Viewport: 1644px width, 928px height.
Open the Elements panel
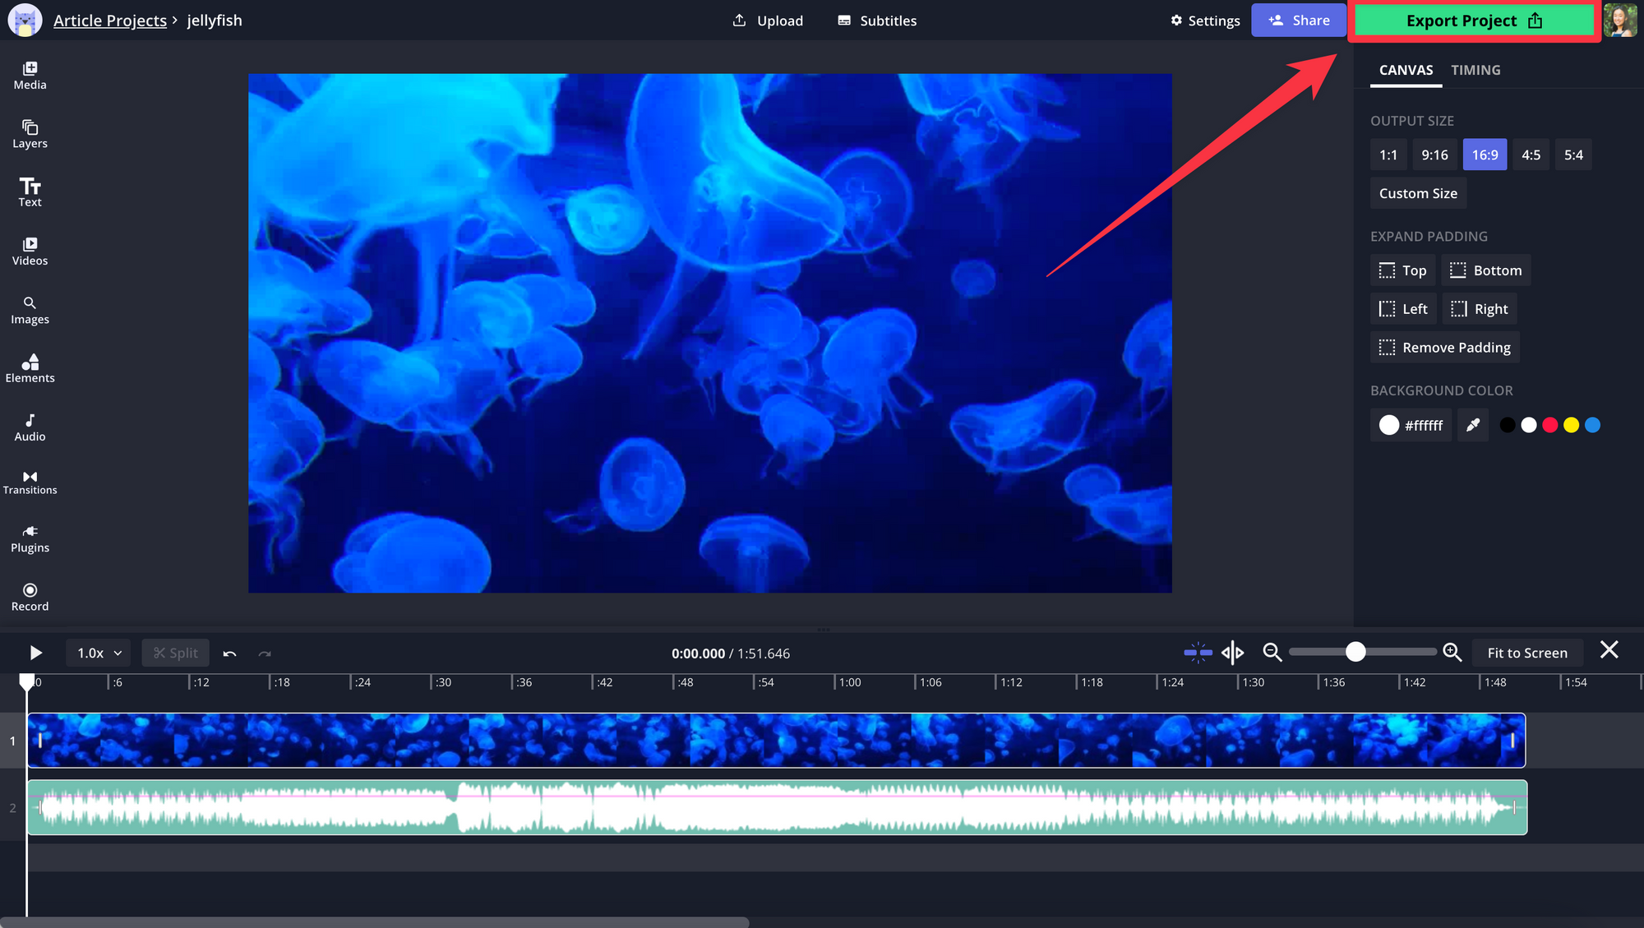pyautogui.click(x=30, y=368)
